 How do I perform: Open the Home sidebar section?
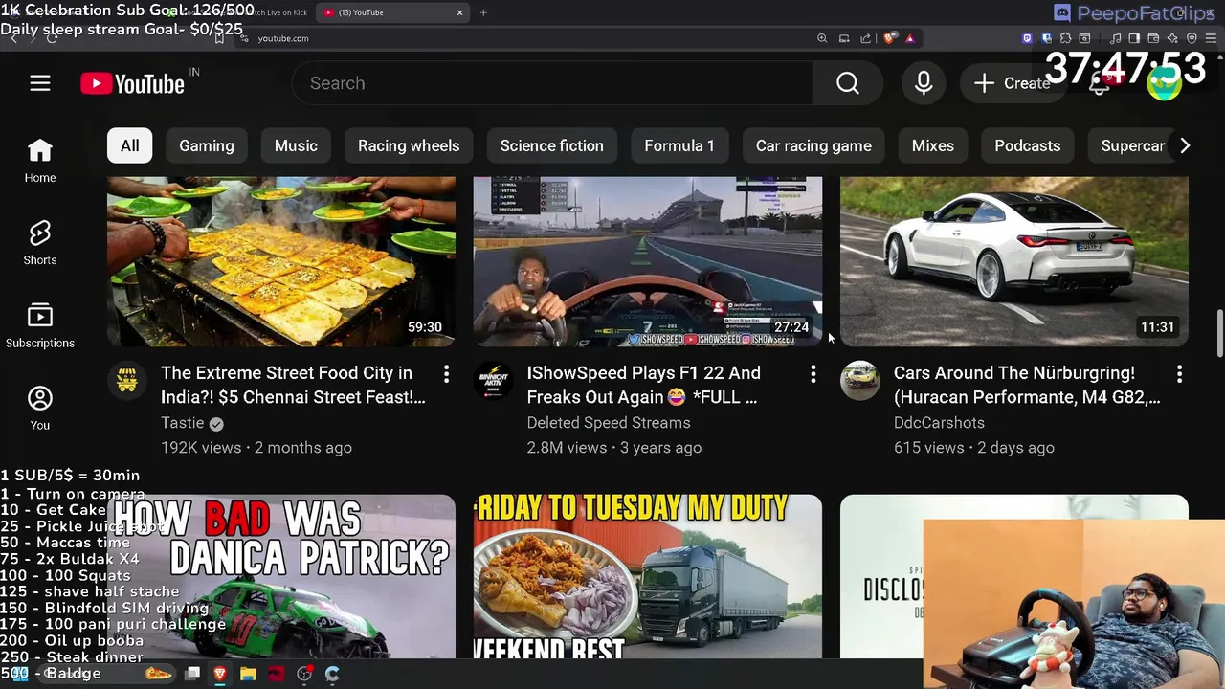tap(40, 161)
